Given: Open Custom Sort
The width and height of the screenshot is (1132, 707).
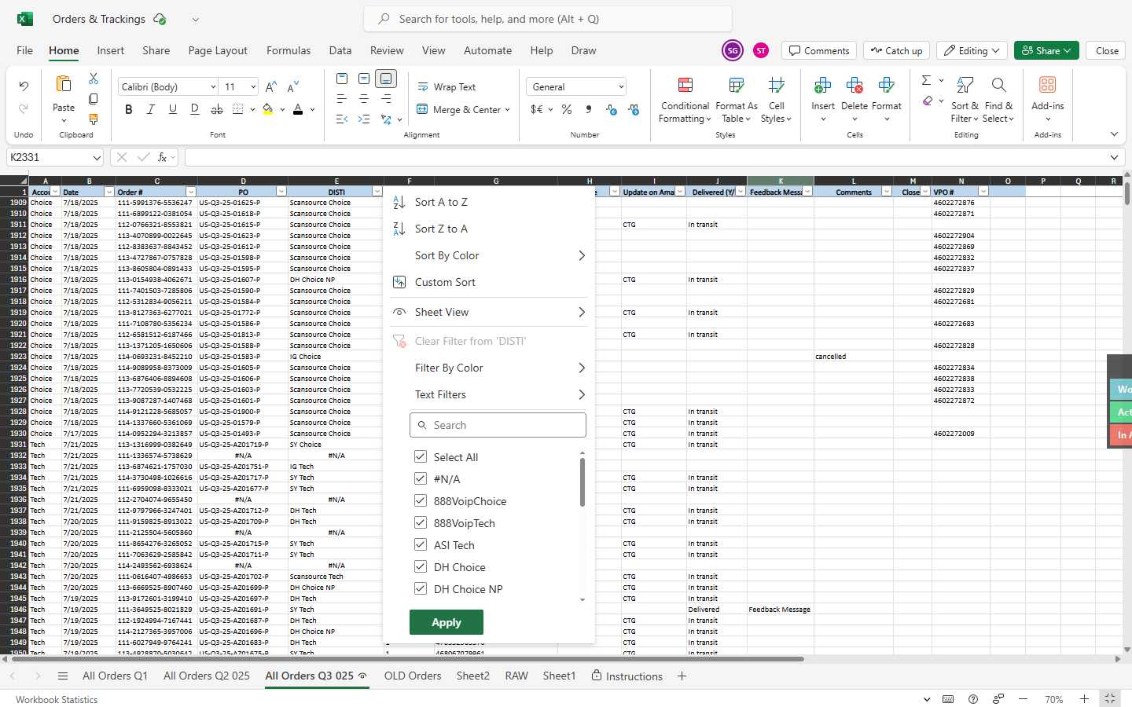Looking at the screenshot, I should tap(490, 282).
